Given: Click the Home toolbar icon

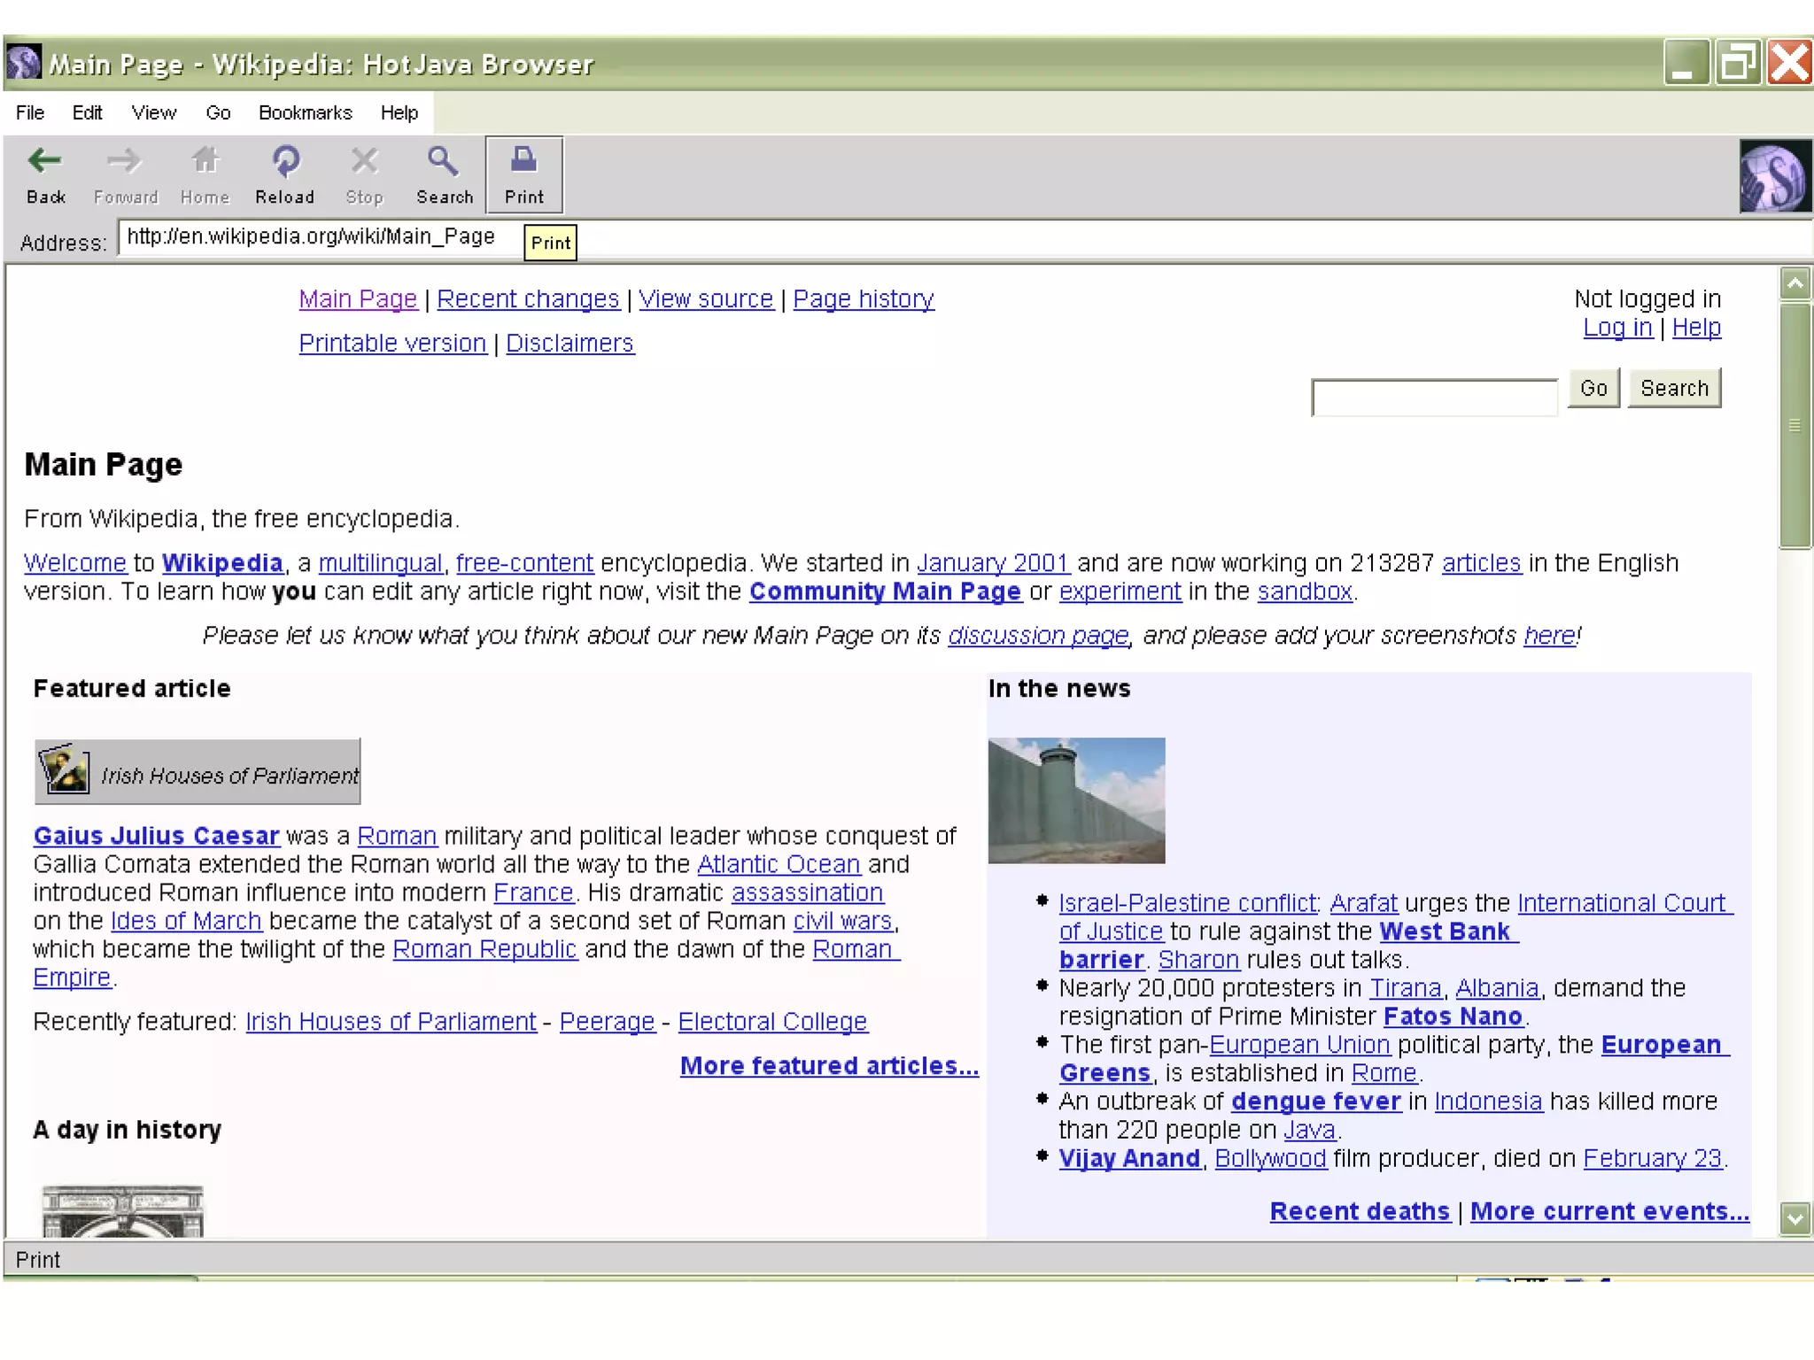Looking at the screenshot, I should click(205, 162).
